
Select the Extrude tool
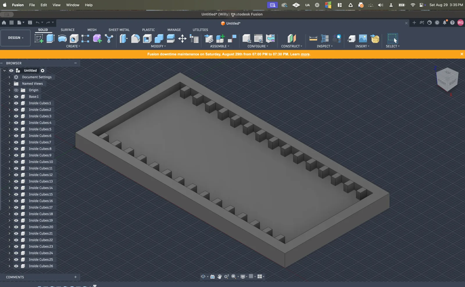click(51, 39)
